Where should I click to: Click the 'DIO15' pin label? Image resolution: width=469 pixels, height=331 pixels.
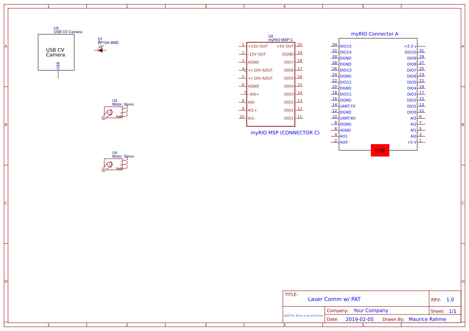[345, 46]
